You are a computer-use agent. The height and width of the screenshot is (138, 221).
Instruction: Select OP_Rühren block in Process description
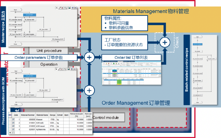pyautogui.click(x=30, y=80)
